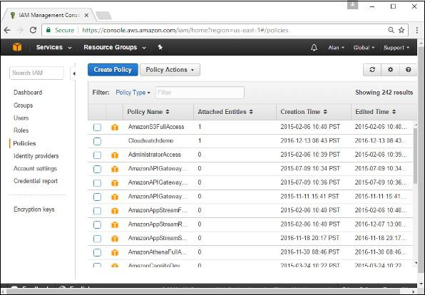This screenshot has width=425, height=295.
Task: Open the Cloudwatchdemo policy
Action: [150, 140]
